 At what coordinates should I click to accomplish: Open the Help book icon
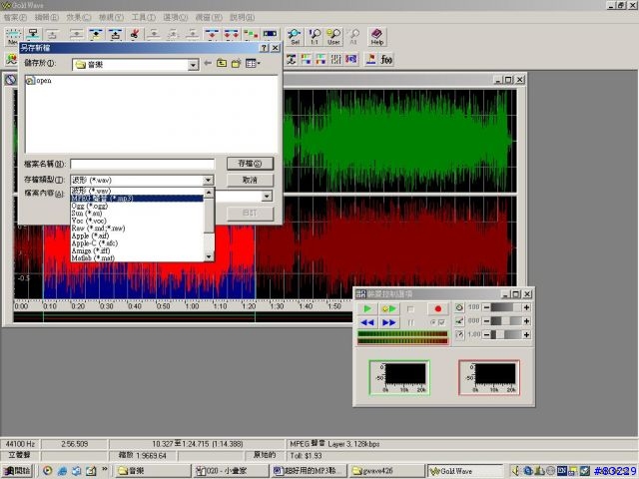click(377, 37)
